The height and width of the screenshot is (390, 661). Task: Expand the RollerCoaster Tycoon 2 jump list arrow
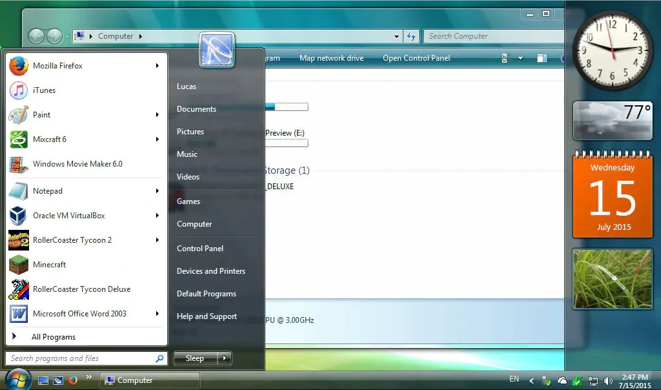point(158,240)
